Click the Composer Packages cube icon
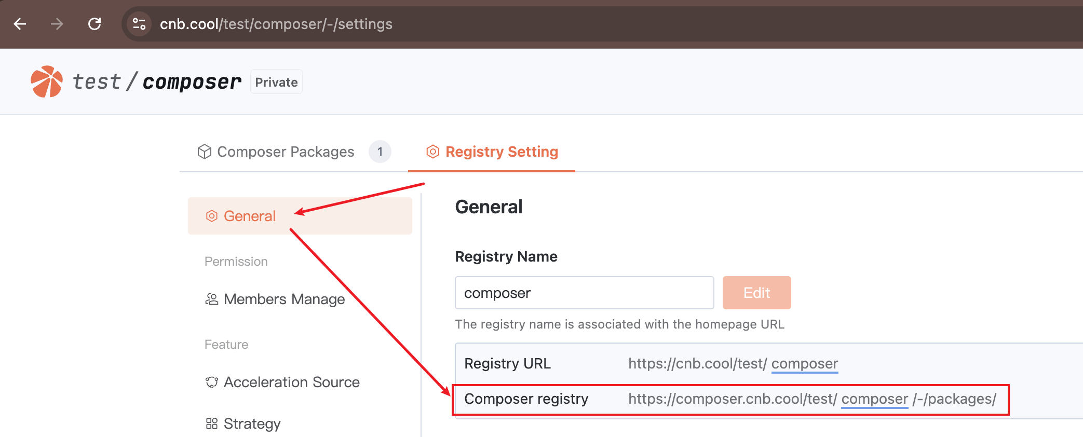1083x437 pixels. coord(205,152)
